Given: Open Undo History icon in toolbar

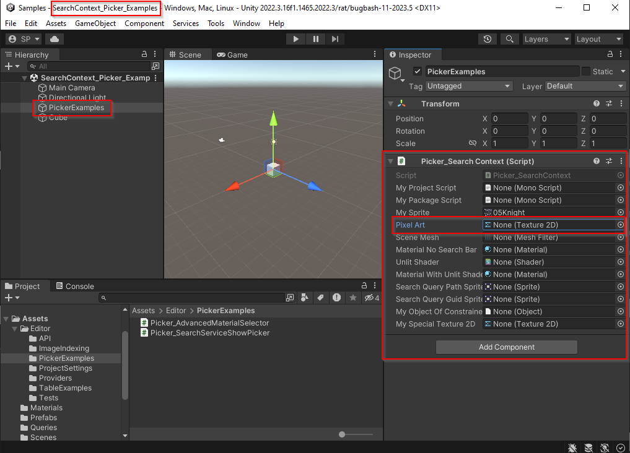Looking at the screenshot, I should pos(488,39).
